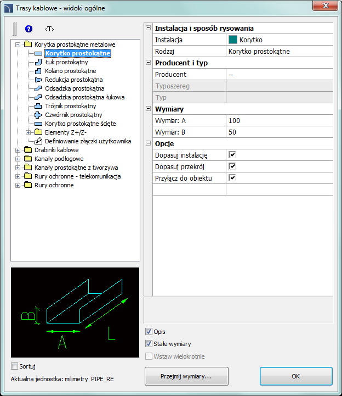This screenshot has width=342, height=396.
Task: Click the Kanały podłogowe folder icon
Action: pyautogui.click(x=28, y=159)
